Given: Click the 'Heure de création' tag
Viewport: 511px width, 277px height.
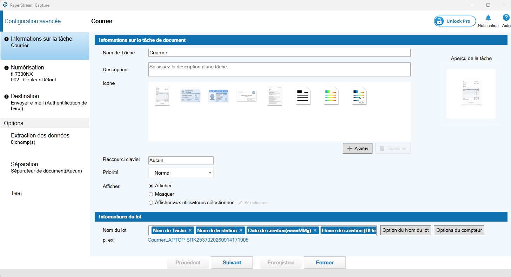Looking at the screenshot, I should (x=348, y=230).
